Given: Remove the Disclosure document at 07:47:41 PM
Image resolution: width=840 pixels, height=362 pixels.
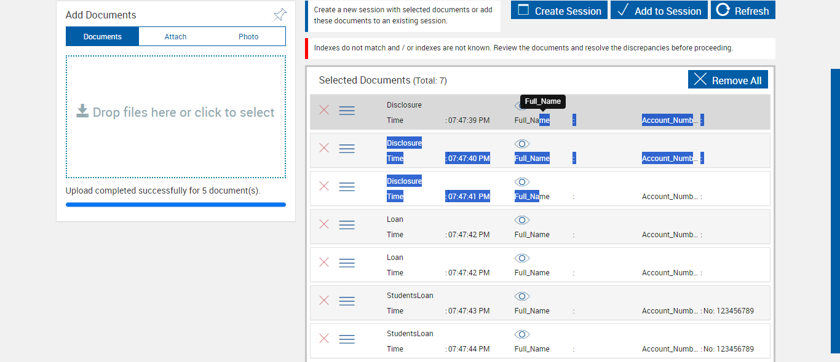Looking at the screenshot, I should point(324,186).
